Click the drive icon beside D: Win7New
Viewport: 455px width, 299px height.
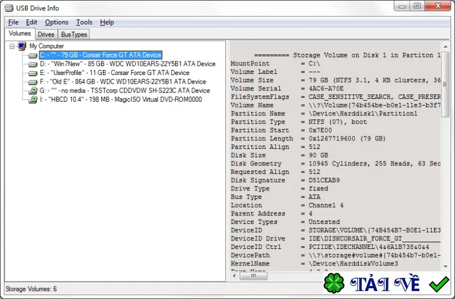[32, 64]
